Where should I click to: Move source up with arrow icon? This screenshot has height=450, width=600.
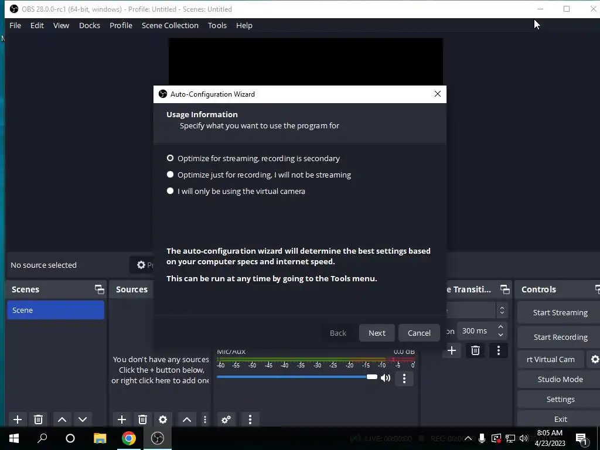[x=187, y=420]
